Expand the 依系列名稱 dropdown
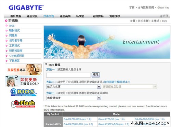 [99, 87]
